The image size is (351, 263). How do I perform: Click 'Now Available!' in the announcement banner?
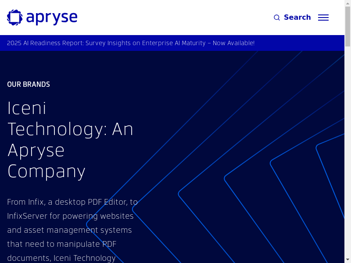click(x=233, y=43)
